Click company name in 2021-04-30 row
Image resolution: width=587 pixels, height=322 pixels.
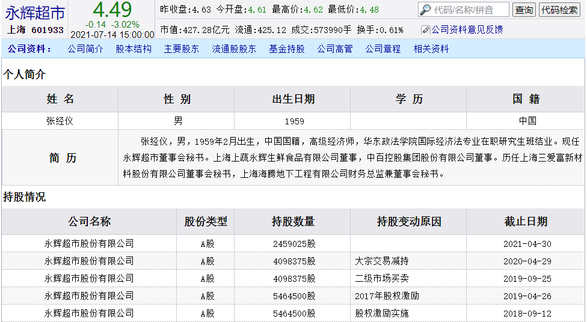tap(89, 243)
